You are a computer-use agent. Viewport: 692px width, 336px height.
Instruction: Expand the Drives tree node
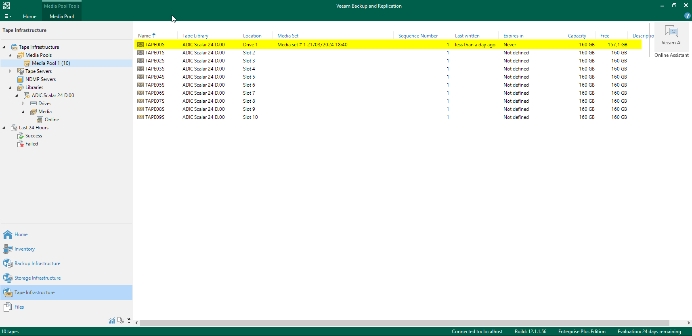tap(23, 104)
